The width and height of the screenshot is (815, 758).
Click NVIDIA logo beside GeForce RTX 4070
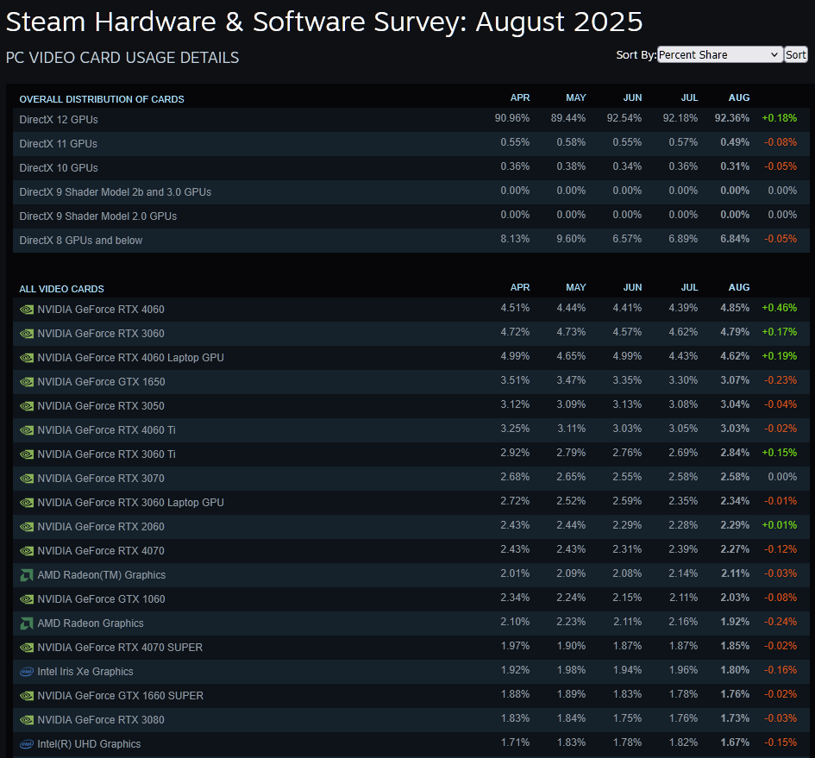[x=27, y=552]
